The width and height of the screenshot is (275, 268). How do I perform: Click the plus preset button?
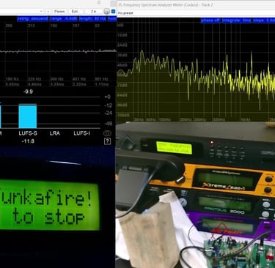click(48, 11)
